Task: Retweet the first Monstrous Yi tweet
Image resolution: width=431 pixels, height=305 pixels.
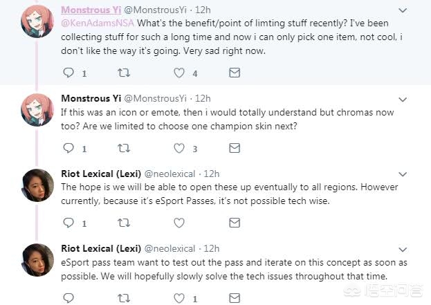Action: pos(124,73)
